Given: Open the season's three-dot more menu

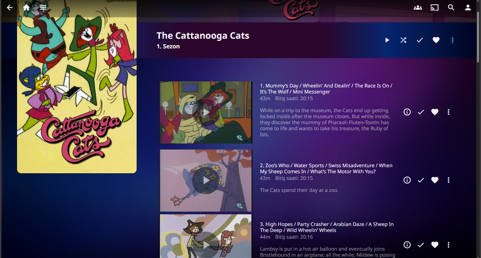Looking at the screenshot, I should [x=453, y=40].
